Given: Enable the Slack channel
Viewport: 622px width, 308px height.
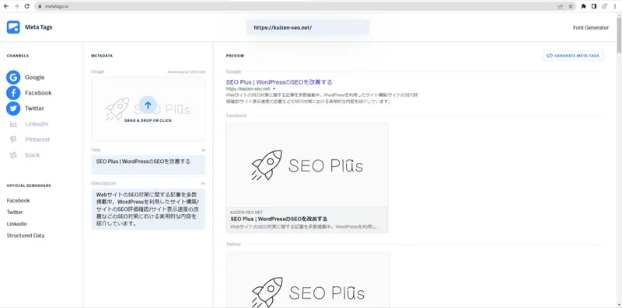Looking at the screenshot, I should [x=24, y=155].
